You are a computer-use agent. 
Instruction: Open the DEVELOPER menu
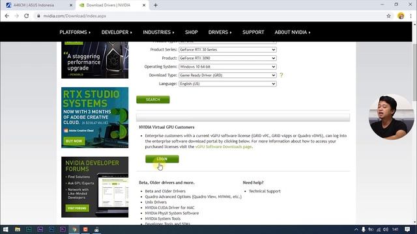tap(117, 32)
